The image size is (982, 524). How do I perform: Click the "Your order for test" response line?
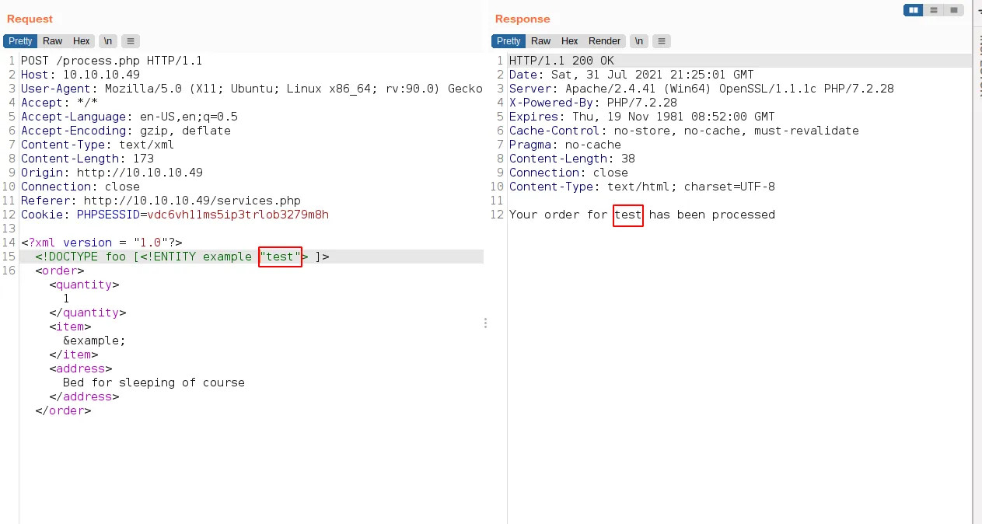641,215
